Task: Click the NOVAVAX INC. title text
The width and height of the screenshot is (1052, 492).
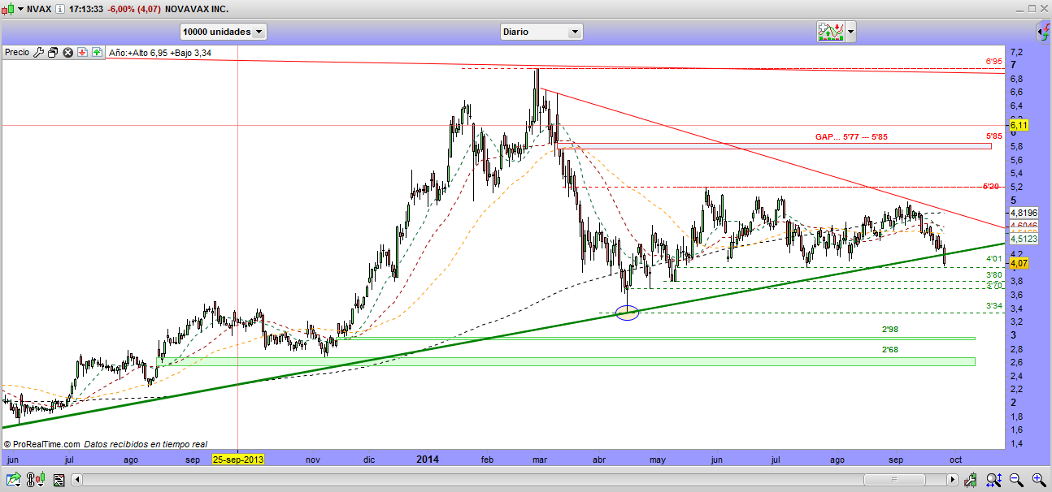Action: point(196,8)
